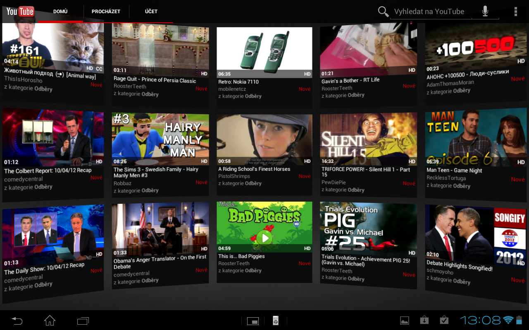Open the overflow menu with three dots
Image resolution: width=529 pixels, height=330 pixels.
click(516, 11)
